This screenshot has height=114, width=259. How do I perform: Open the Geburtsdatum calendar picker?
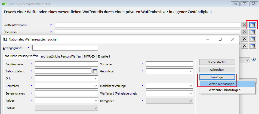[95, 71]
